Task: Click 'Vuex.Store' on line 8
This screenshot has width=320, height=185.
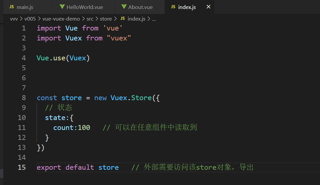Action: [x=131, y=98]
